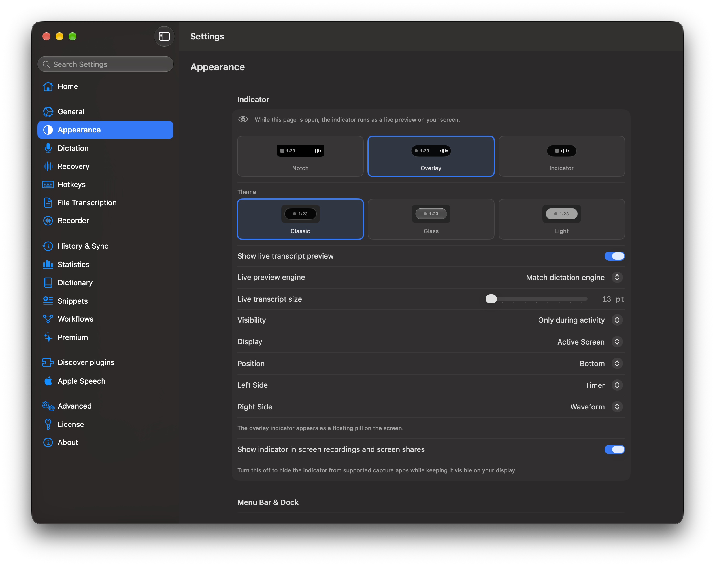The height and width of the screenshot is (566, 715).
Task: Click the Statistics bar chart icon
Action: 48,265
